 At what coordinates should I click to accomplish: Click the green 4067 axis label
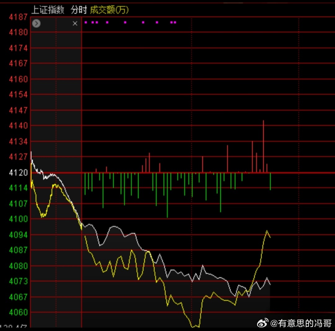(x=18, y=297)
